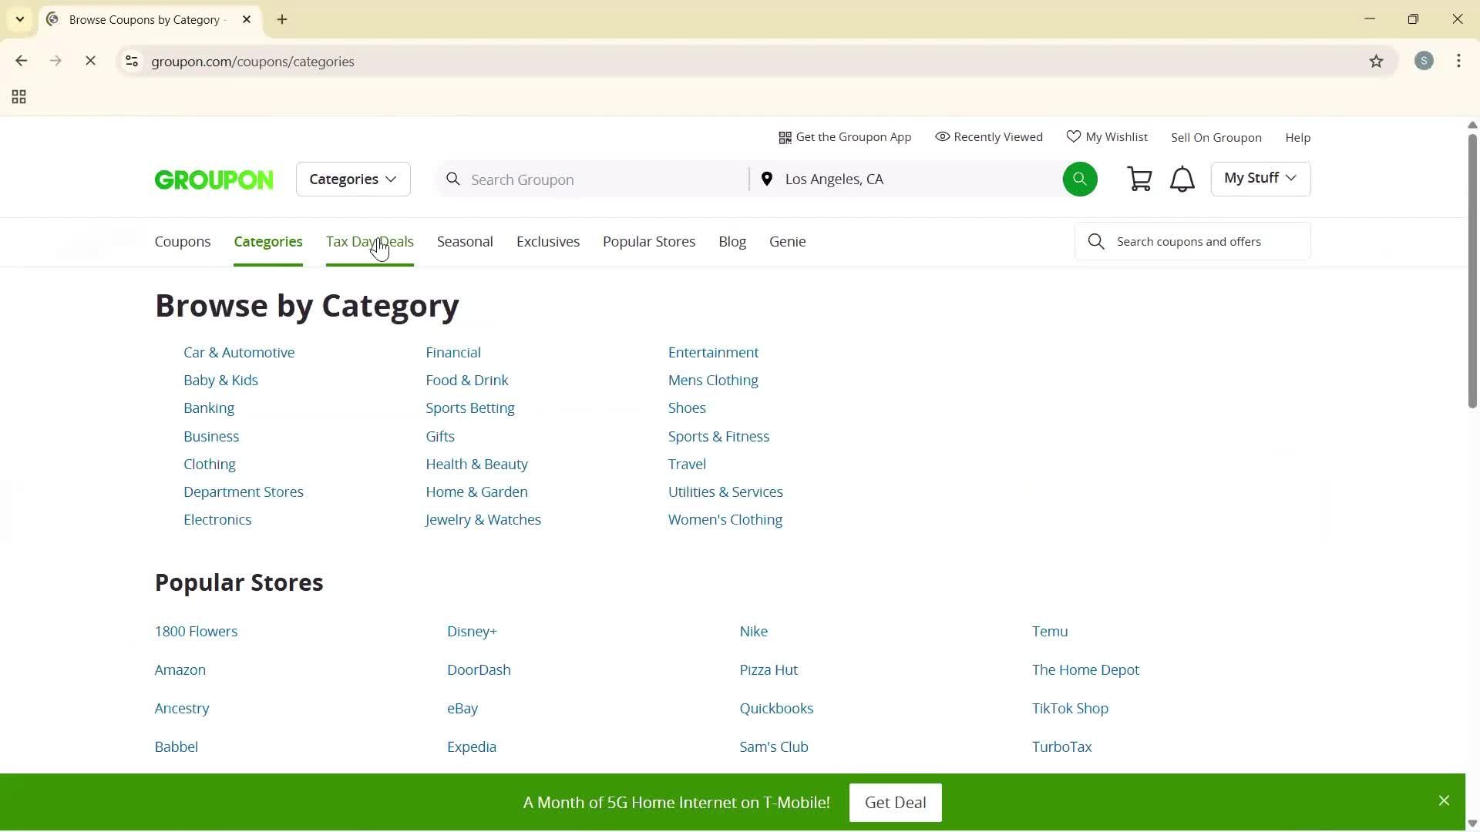Reload the page
The height and width of the screenshot is (832, 1480).
(x=90, y=61)
